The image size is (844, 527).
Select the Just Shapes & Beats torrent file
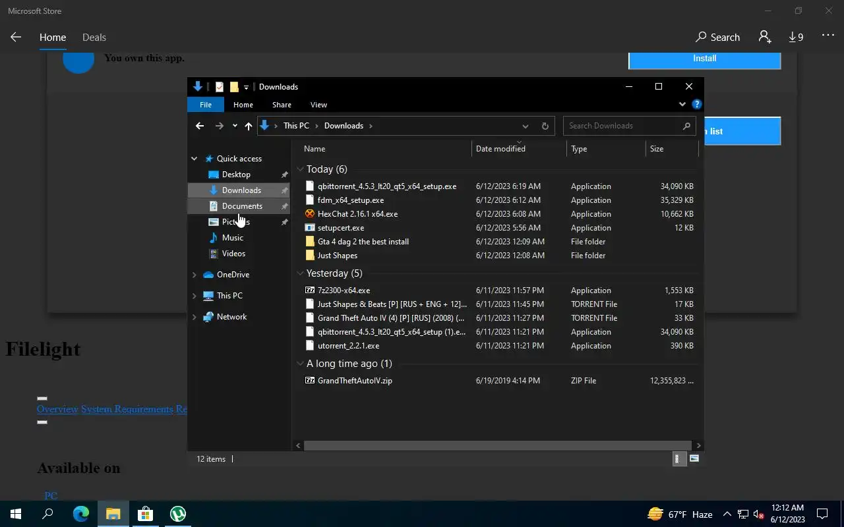[392, 304]
